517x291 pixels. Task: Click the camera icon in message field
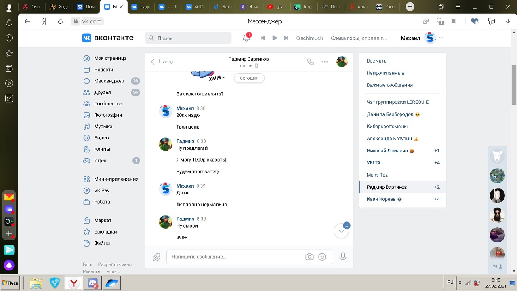tap(309, 257)
